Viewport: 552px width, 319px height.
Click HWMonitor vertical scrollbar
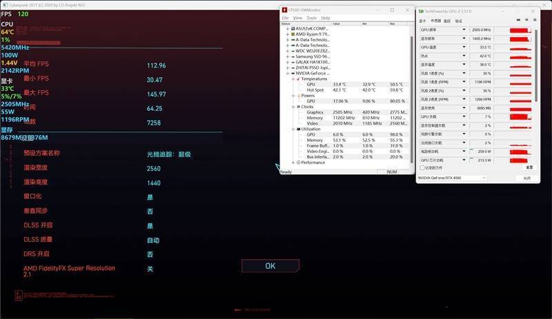[x=411, y=99]
